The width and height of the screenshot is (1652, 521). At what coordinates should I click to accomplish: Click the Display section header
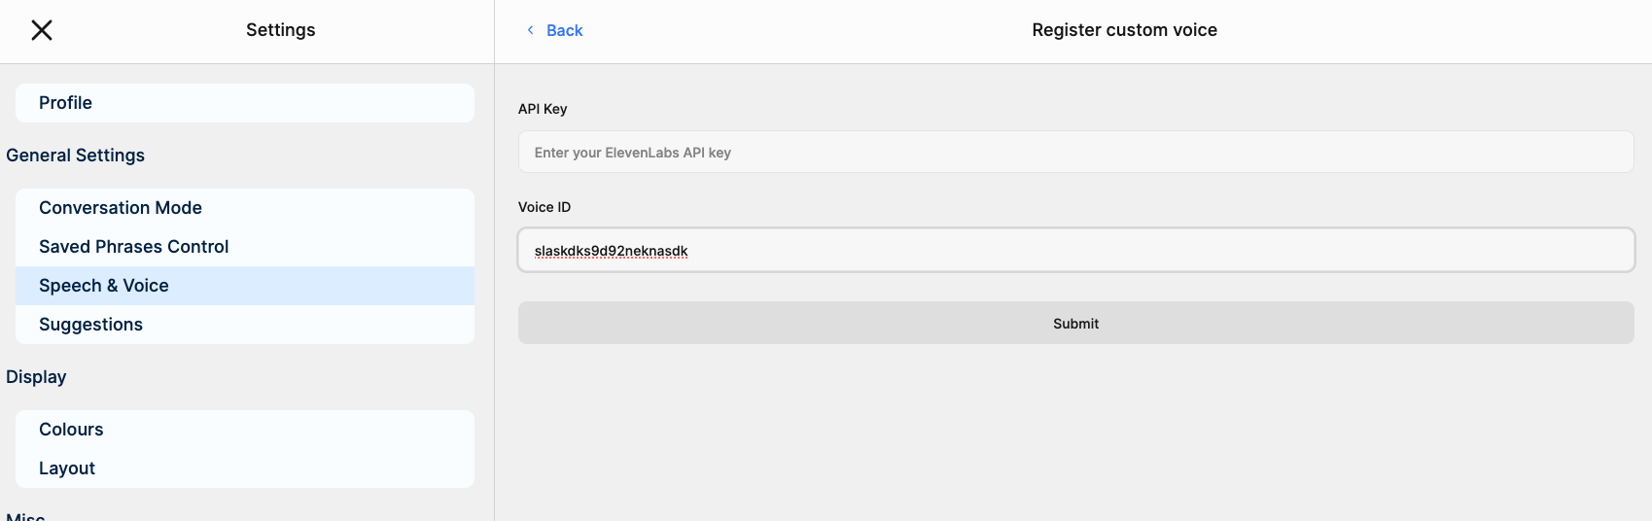[x=36, y=377]
